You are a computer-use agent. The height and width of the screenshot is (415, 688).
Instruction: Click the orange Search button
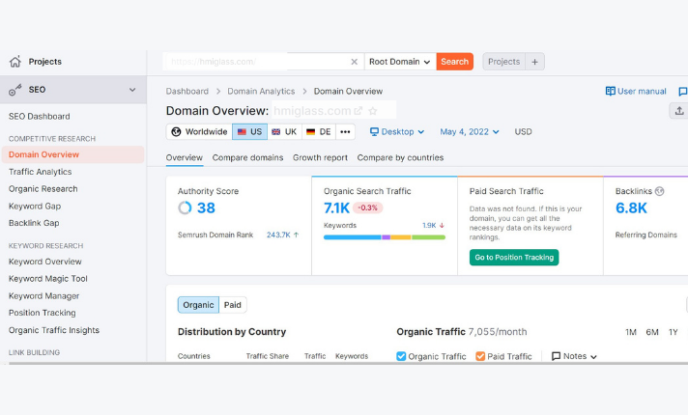pos(454,62)
